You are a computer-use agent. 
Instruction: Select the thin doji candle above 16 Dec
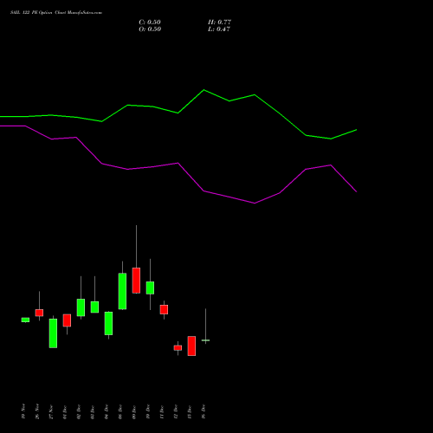point(205,340)
